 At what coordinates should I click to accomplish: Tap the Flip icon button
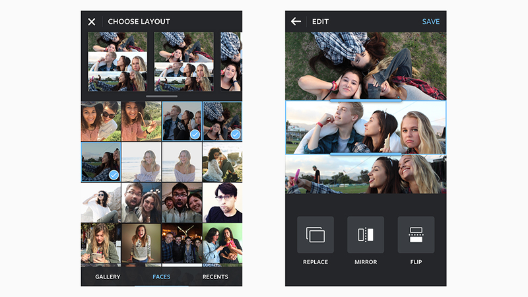[x=416, y=235]
